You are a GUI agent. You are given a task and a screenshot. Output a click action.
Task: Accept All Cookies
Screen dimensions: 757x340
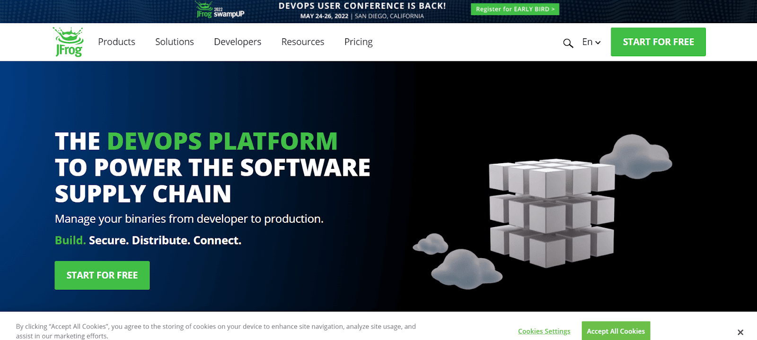[x=616, y=331]
